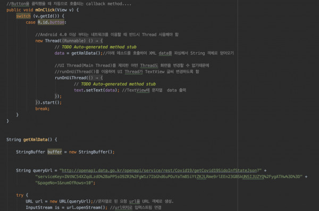
Task: Click the getXmlData method declaration
Action: [36, 140]
